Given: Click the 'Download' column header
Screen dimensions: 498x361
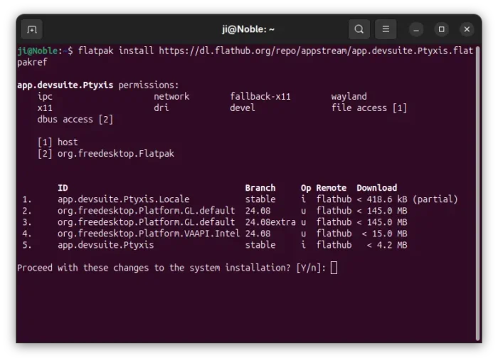Looking at the screenshot, I should click(376, 188).
